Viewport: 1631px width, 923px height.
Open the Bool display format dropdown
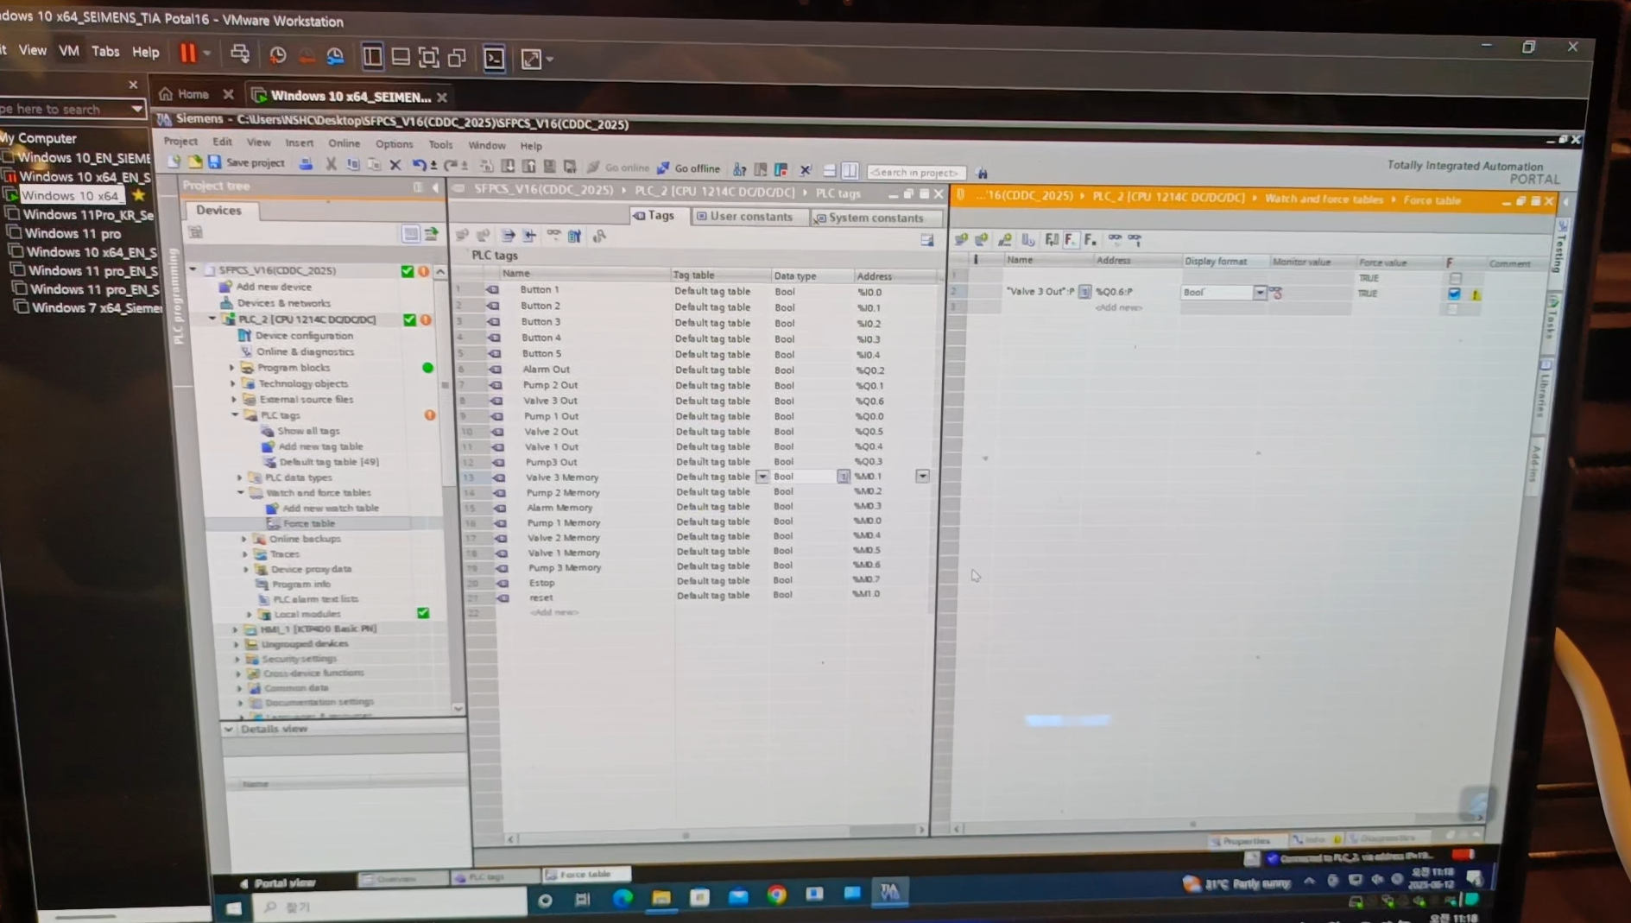1260,293
